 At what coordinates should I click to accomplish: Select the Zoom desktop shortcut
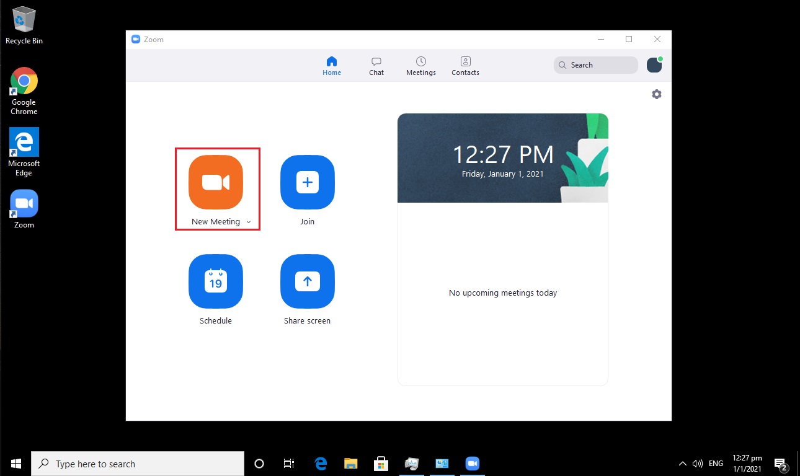pyautogui.click(x=24, y=209)
